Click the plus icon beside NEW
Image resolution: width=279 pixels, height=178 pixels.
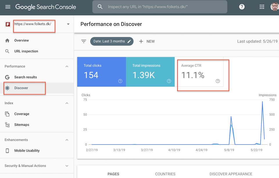(141, 41)
